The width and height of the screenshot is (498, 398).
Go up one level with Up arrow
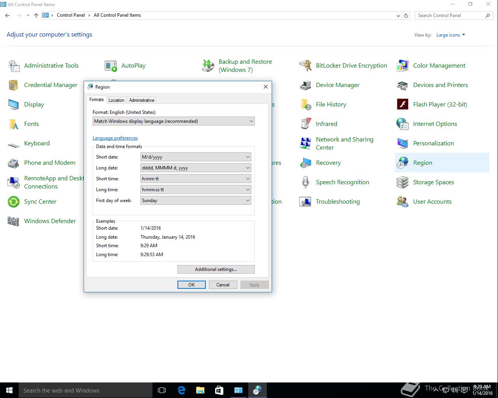pyautogui.click(x=36, y=16)
